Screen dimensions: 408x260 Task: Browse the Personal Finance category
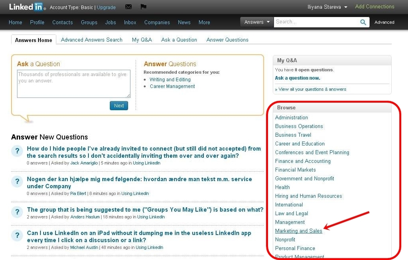click(295, 248)
